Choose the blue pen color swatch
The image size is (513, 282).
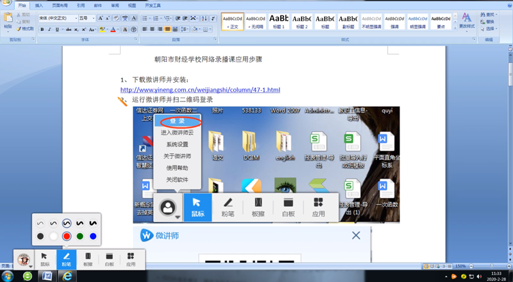pyautogui.click(x=93, y=236)
